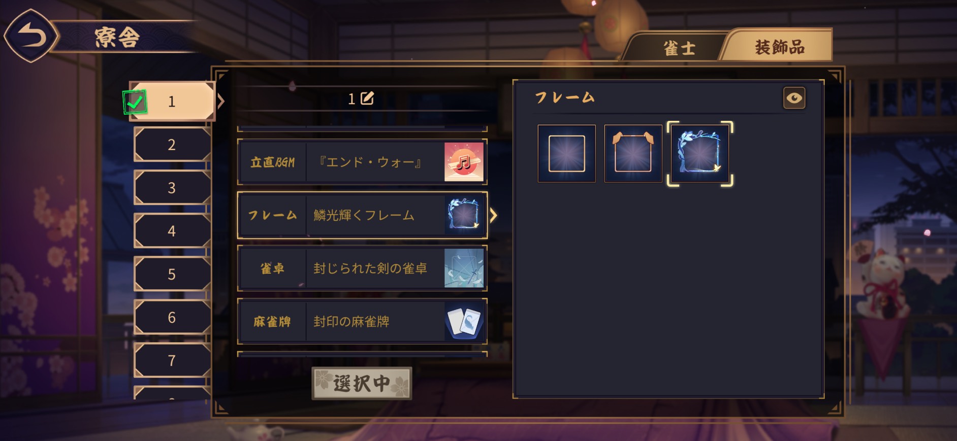The image size is (957, 441).
Task: Expand the arrow next to preset 1
Action: pos(221,101)
